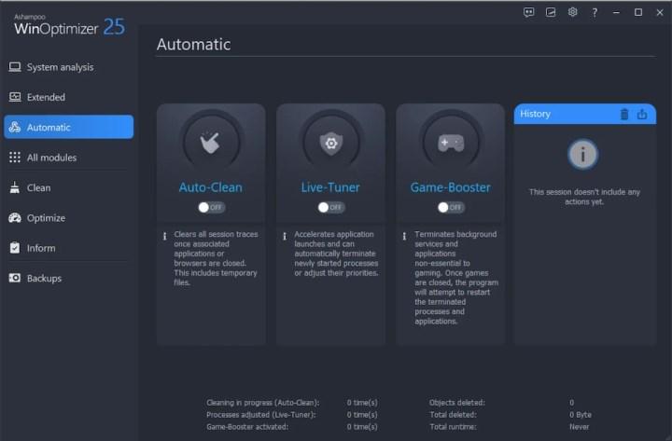The height and width of the screenshot is (441, 672).
Task: Open help question mark icon
Action: coord(595,13)
